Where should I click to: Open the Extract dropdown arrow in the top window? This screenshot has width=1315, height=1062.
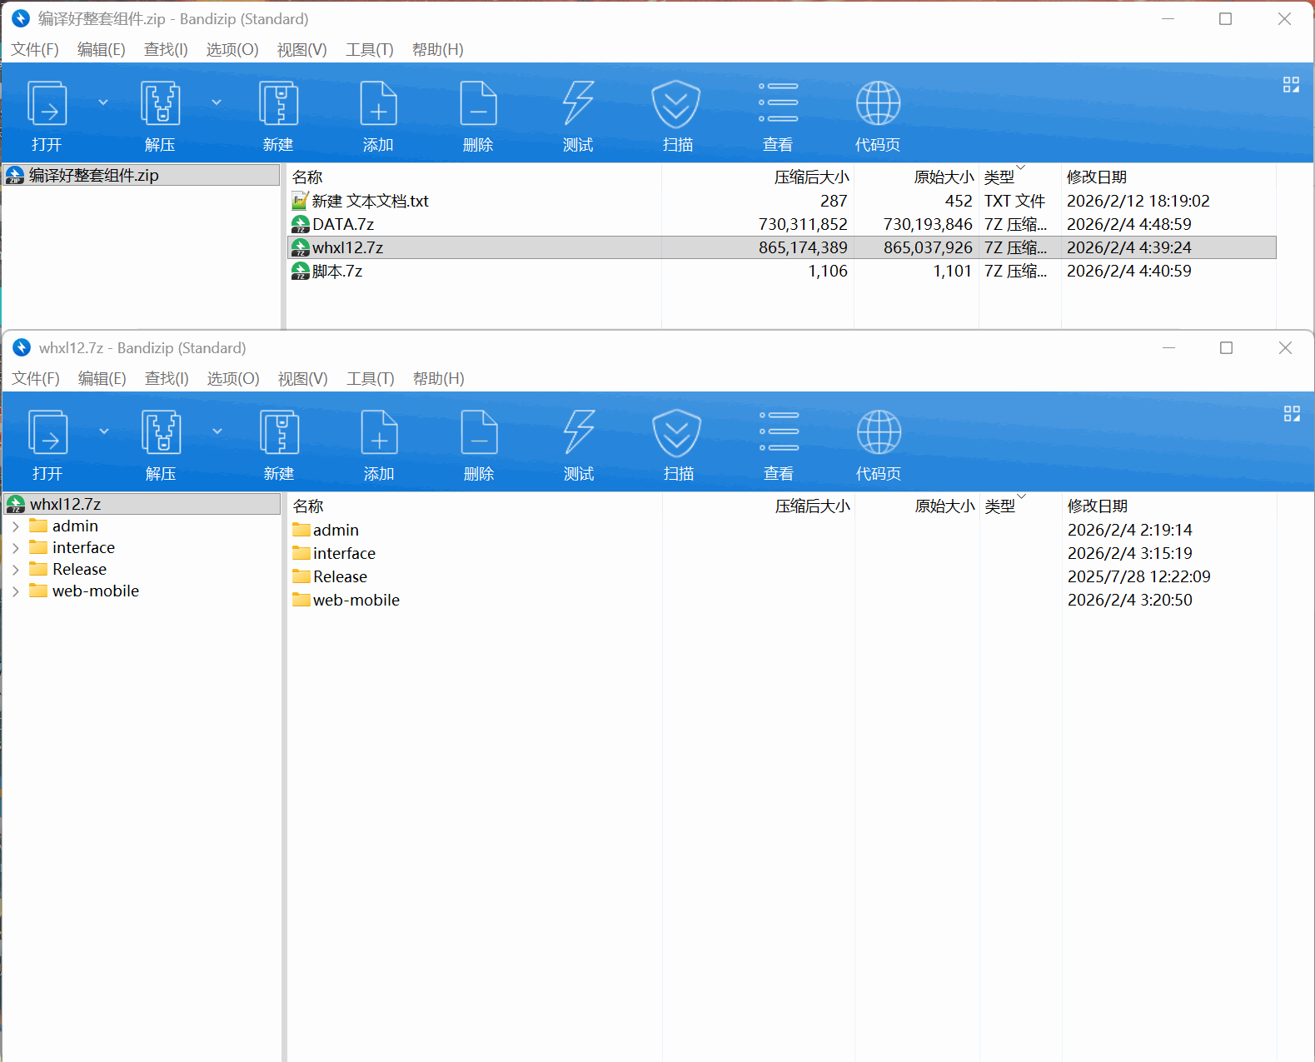pyautogui.click(x=217, y=102)
